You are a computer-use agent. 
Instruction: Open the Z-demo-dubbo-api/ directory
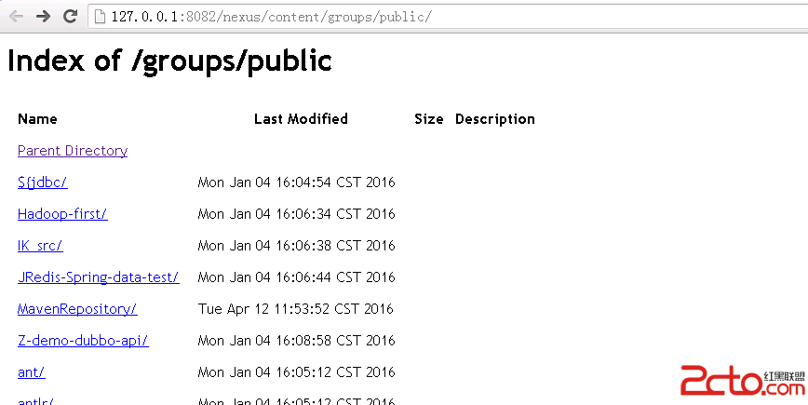click(x=83, y=341)
